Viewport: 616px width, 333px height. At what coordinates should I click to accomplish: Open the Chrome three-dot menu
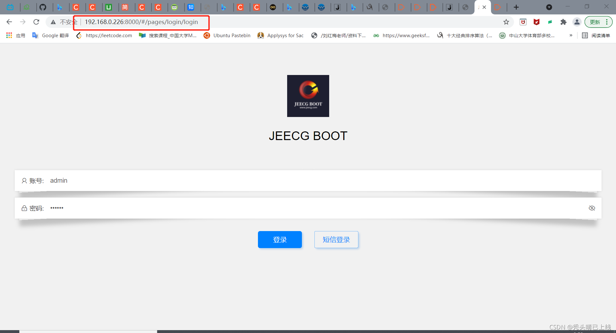coord(607,22)
